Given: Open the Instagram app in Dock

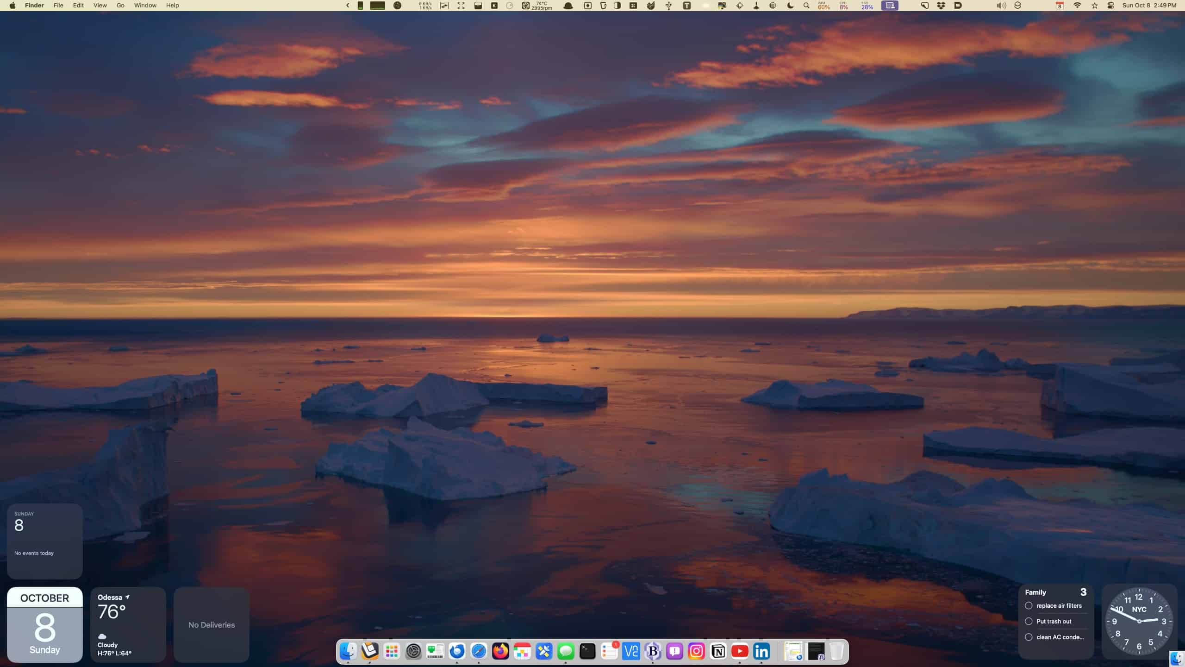Looking at the screenshot, I should click(x=696, y=651).
